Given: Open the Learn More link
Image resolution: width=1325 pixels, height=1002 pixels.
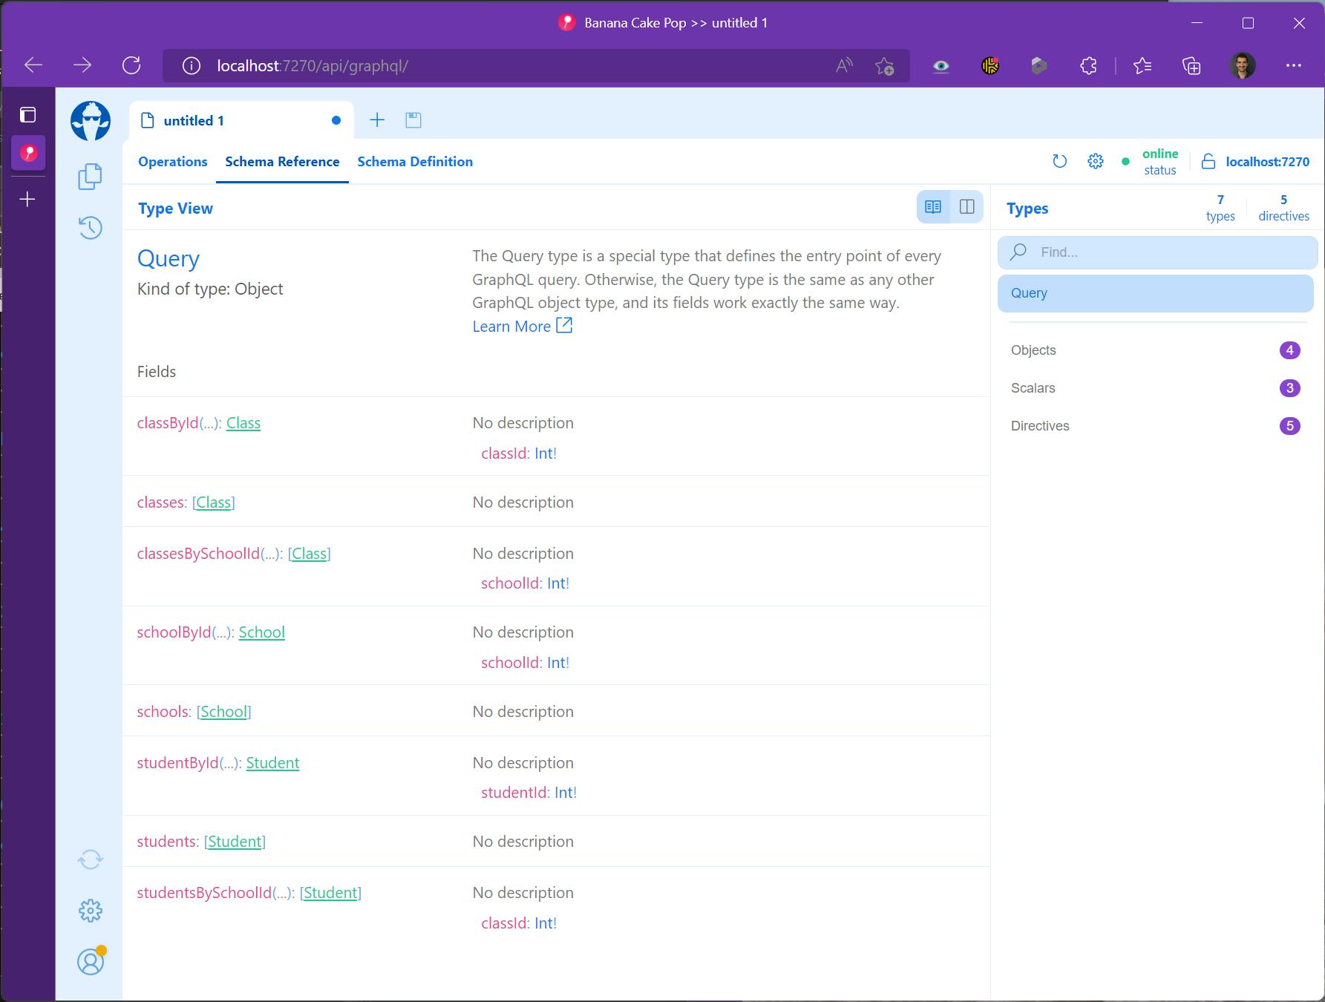Looking at the screenshot, I should 523,327.
